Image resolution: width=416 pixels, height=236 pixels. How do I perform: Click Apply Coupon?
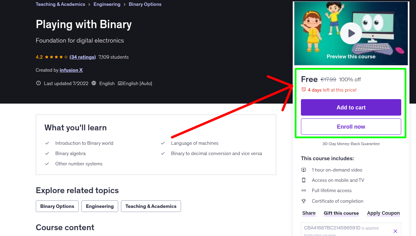click(383, 213)
